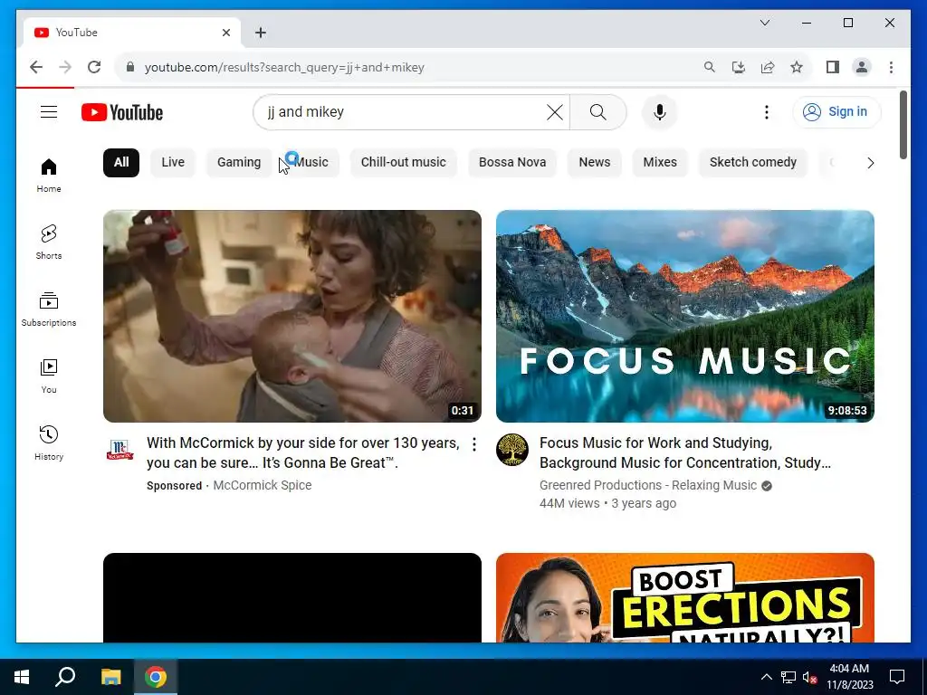Share this page via the share icon
The image size is (927, 695).
[x=768, y=67]
